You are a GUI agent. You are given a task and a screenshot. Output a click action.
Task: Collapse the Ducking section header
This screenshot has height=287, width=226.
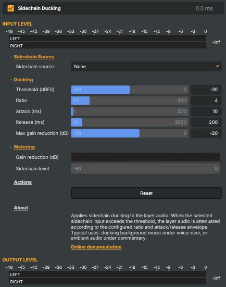coord(23,80)
